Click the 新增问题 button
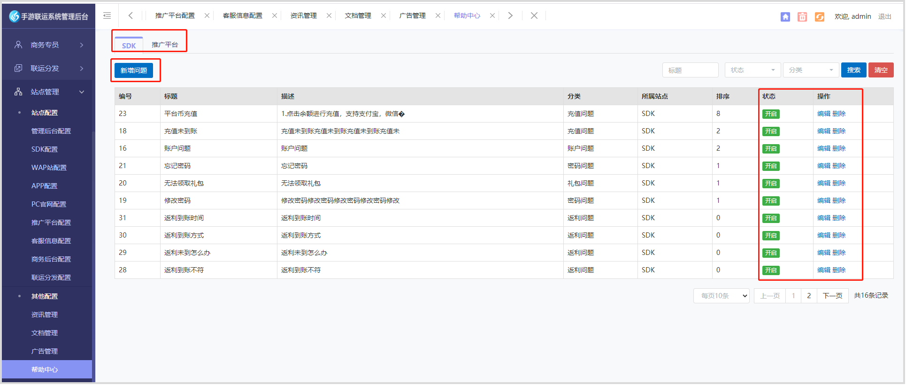 (x=134, y=70)
